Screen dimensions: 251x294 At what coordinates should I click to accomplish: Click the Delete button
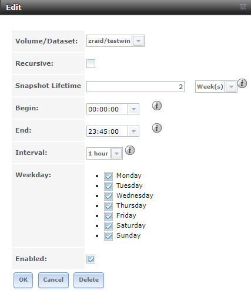pos(89,280)
